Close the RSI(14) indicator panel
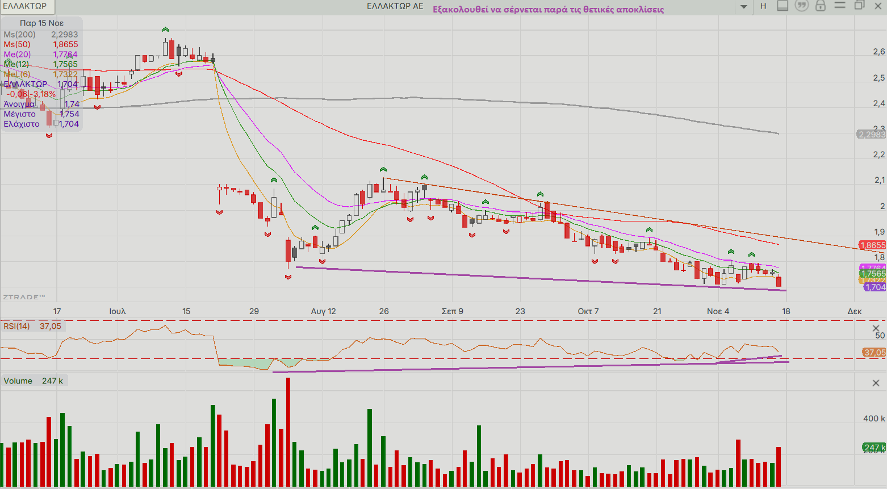 click(876, 328)
